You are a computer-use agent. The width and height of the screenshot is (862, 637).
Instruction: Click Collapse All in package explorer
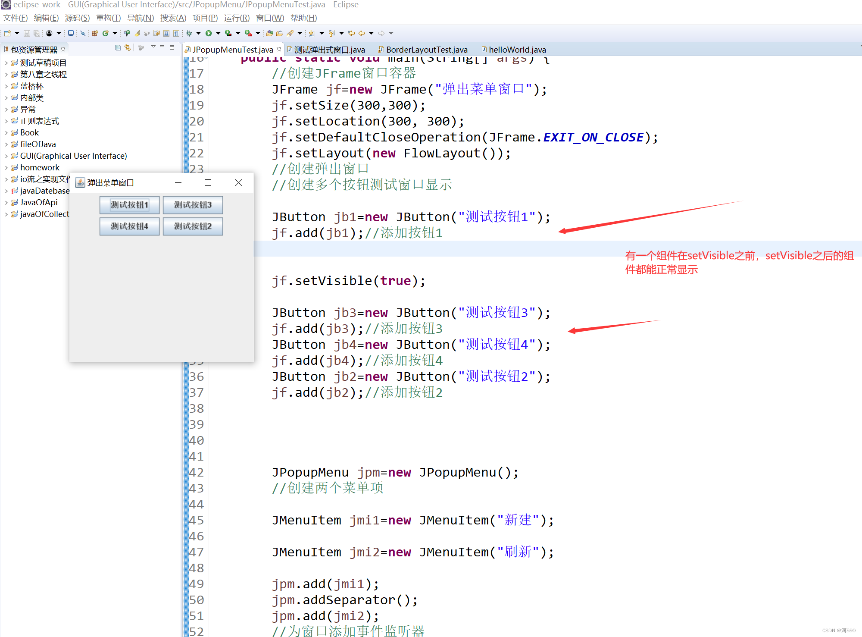pos(118,48)
